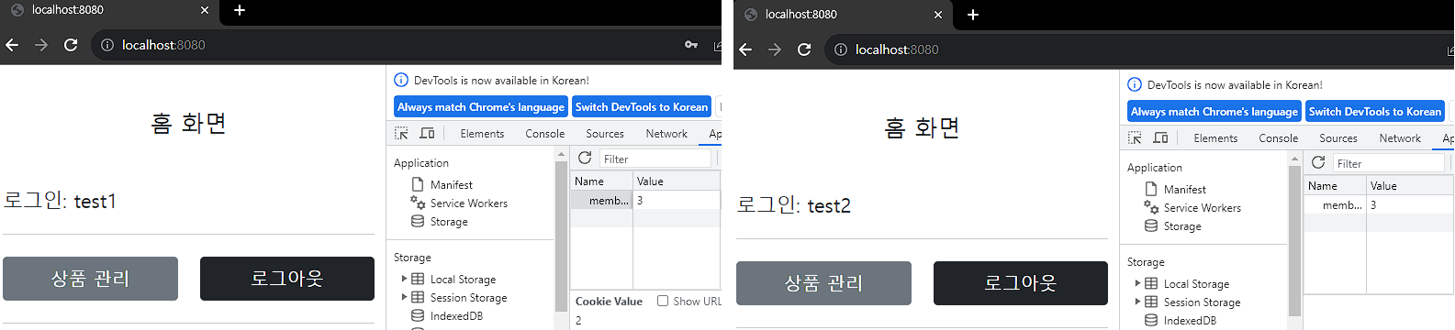Focus the cookie Filter field in right DevTools
Viewport: 1455px width, 330px height.
1389,163
